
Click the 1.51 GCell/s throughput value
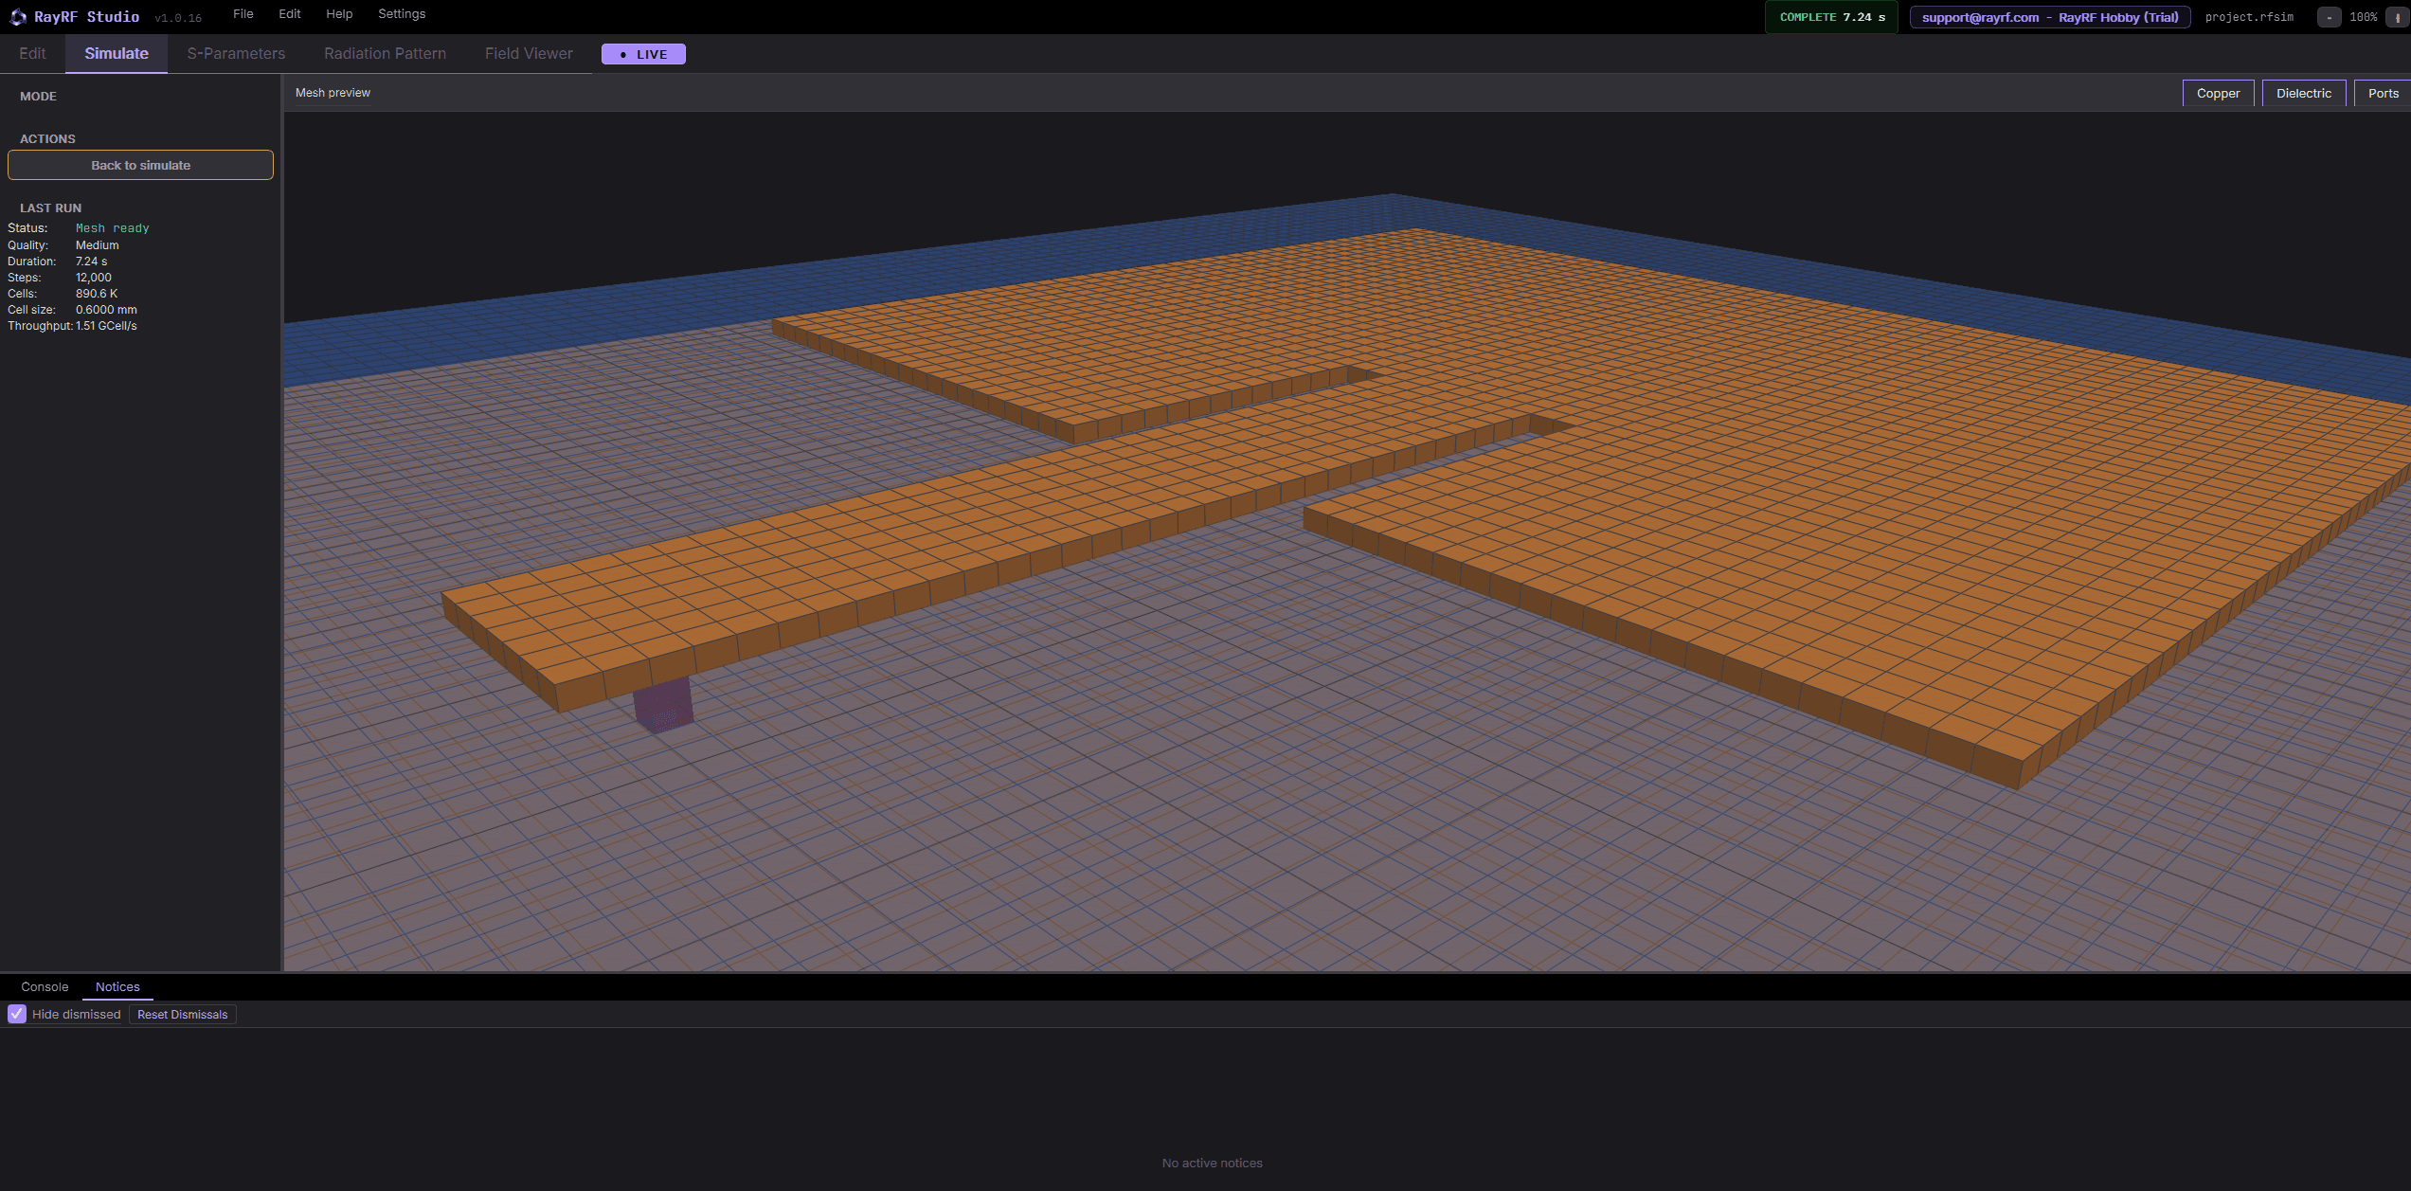(106, 326)
